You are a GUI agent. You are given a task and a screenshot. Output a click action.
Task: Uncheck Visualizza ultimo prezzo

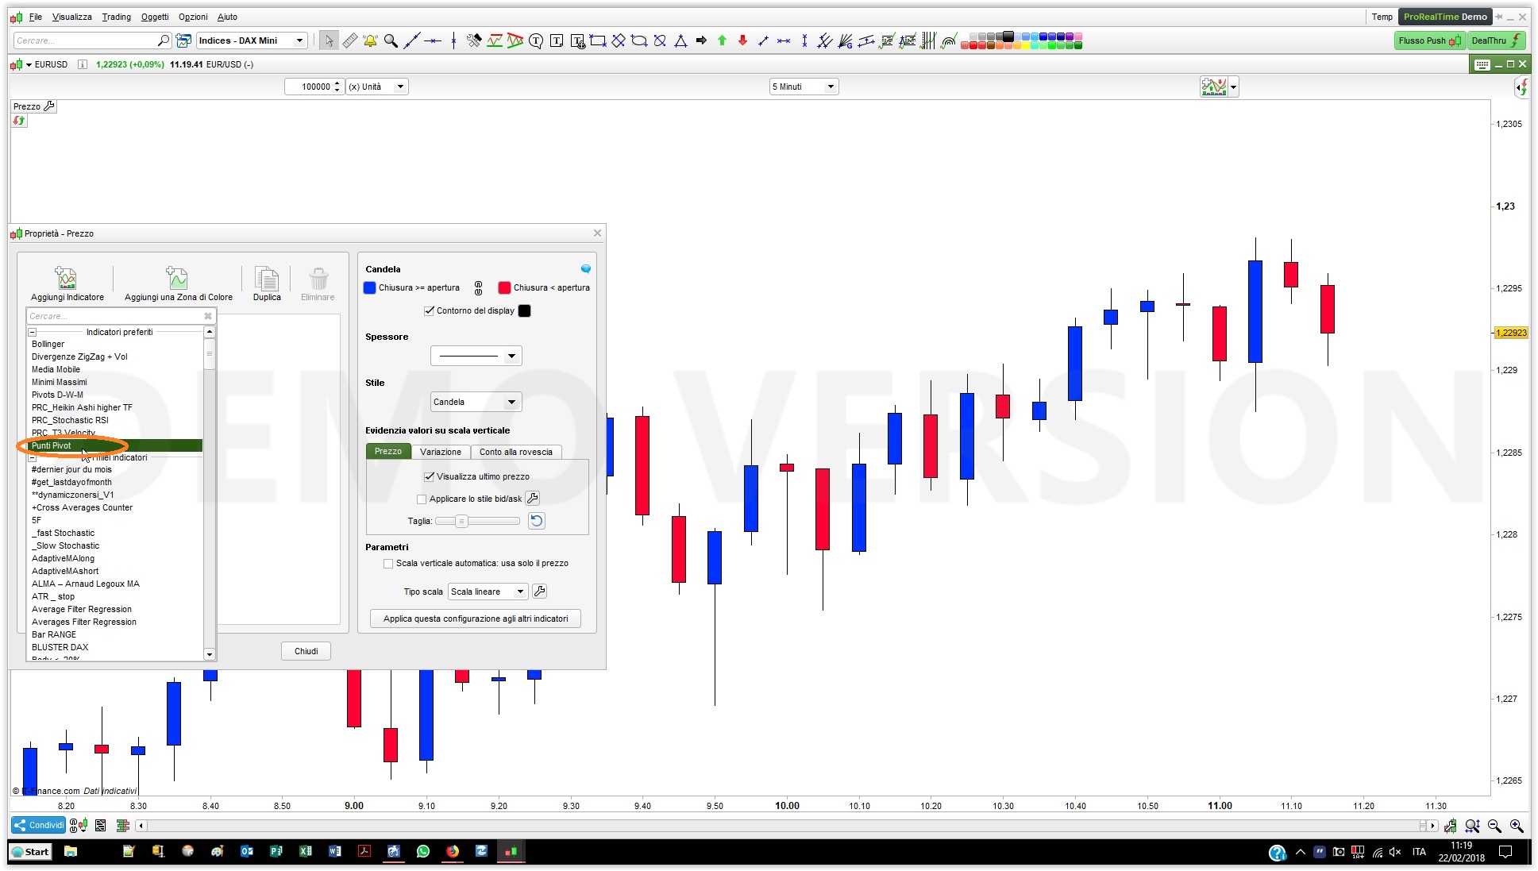[429, 476]
